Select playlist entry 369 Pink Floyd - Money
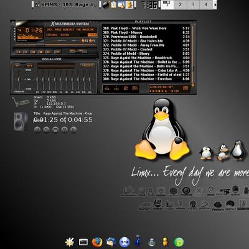The height and width of the screenshot is (249, 249). pyautogui.click(x=146, y=32)
